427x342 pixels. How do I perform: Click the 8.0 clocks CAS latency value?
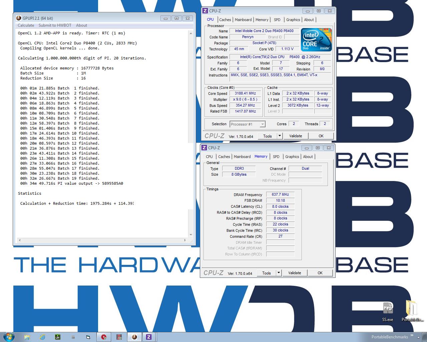click(280, 207)
